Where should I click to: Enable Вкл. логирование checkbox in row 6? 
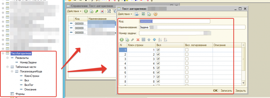(x=187, y=72)
